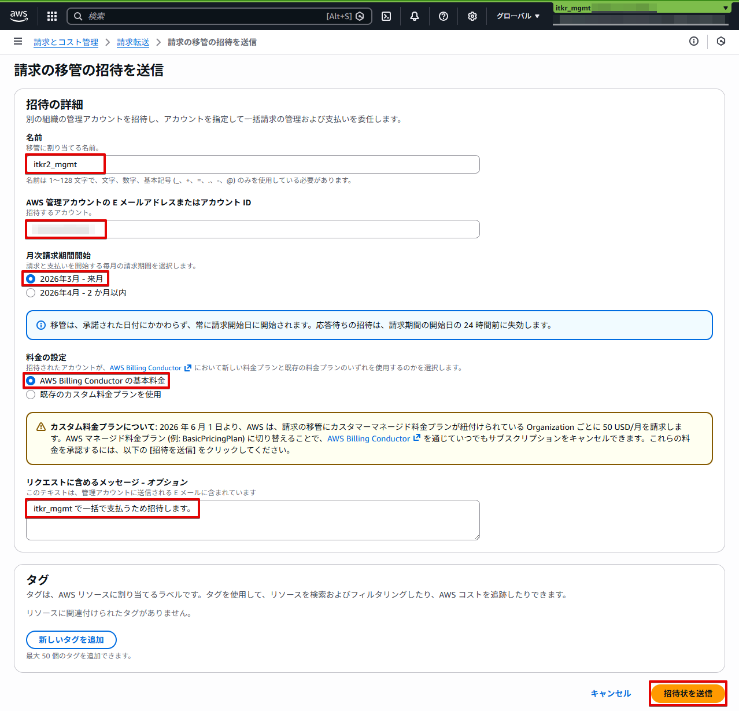
Task: Open the グローバル region dropdown
Action: tap(518, 16)
